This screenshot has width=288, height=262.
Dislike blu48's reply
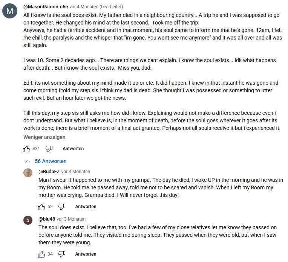click(62, 254)
